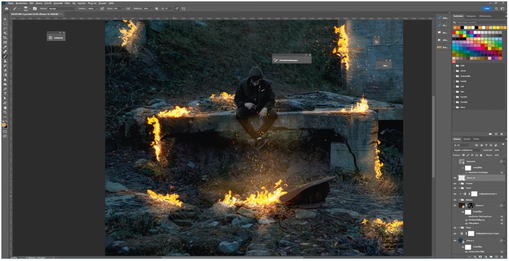The height and width of the screenshot is (261, 509).
Task: Pick the salmon swatch in last row
Action: pyautogui.click(x=454, y=61)
